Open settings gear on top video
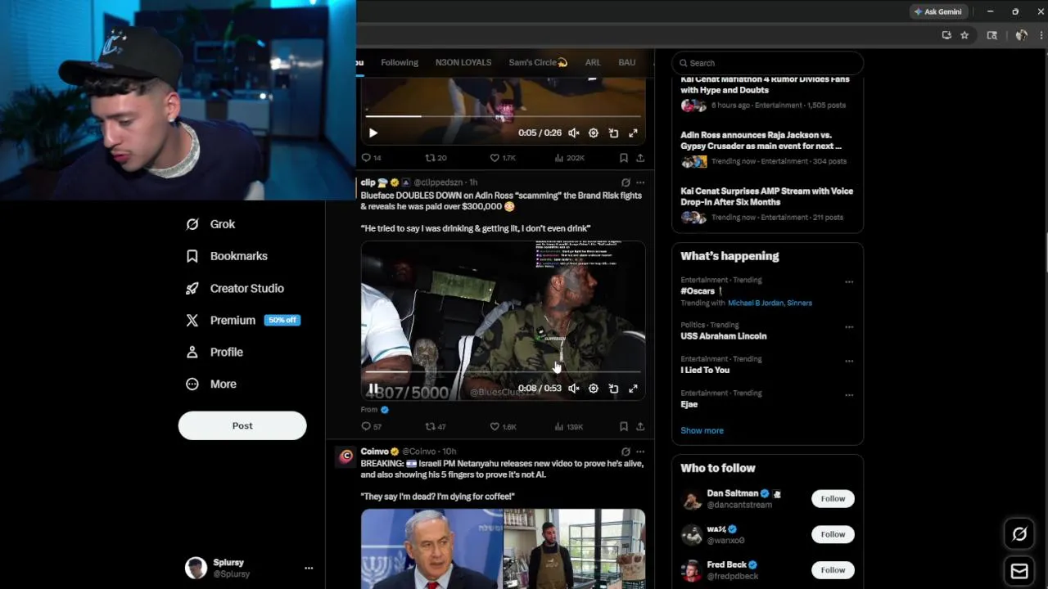 tap(594, 133)
